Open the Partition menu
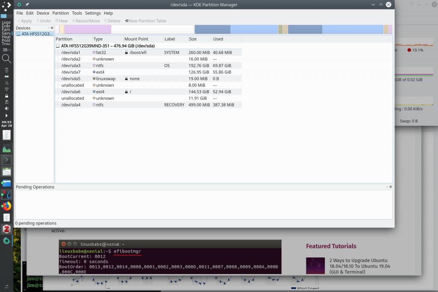Image resolution: width=438 pixels, height=292 pixels. [x=61, y=13]
